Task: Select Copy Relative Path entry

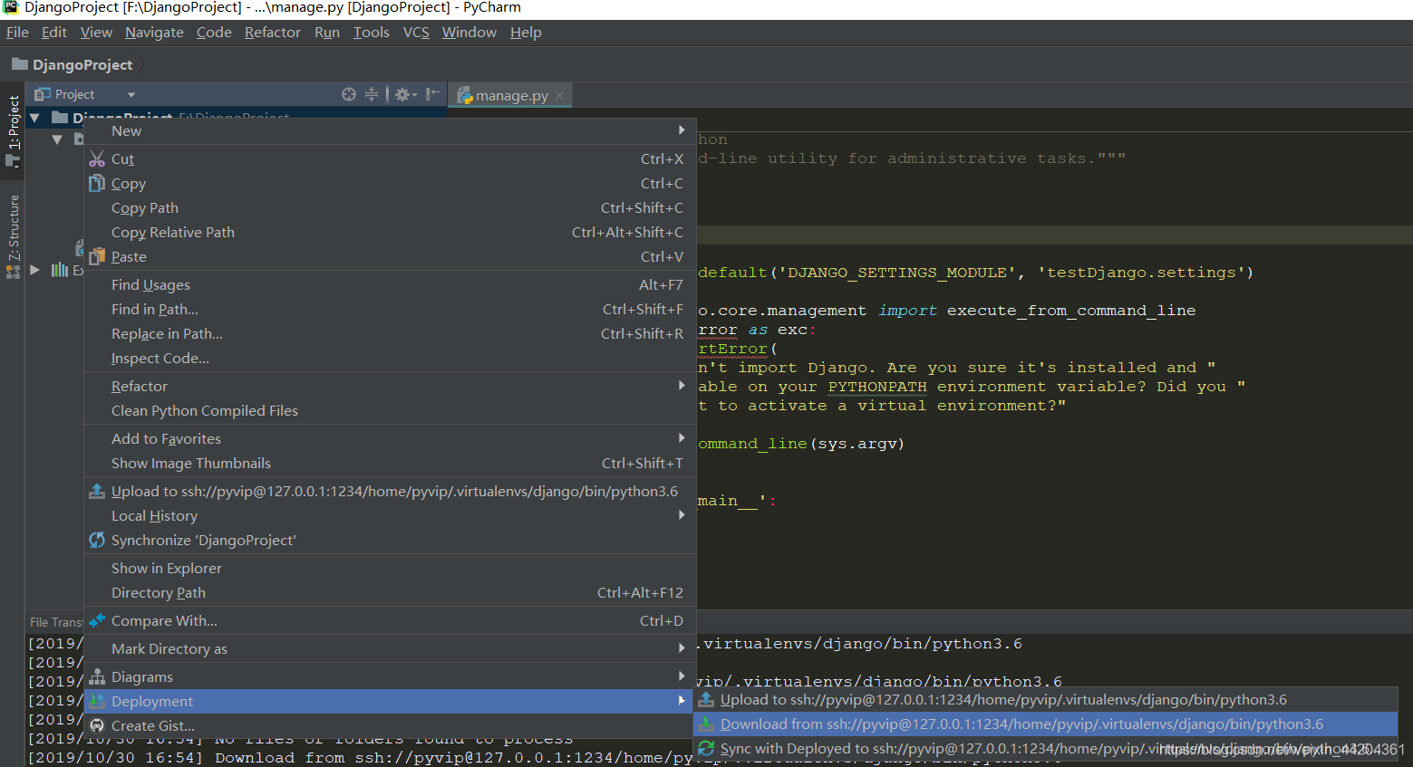Action: tap(390, 233)
